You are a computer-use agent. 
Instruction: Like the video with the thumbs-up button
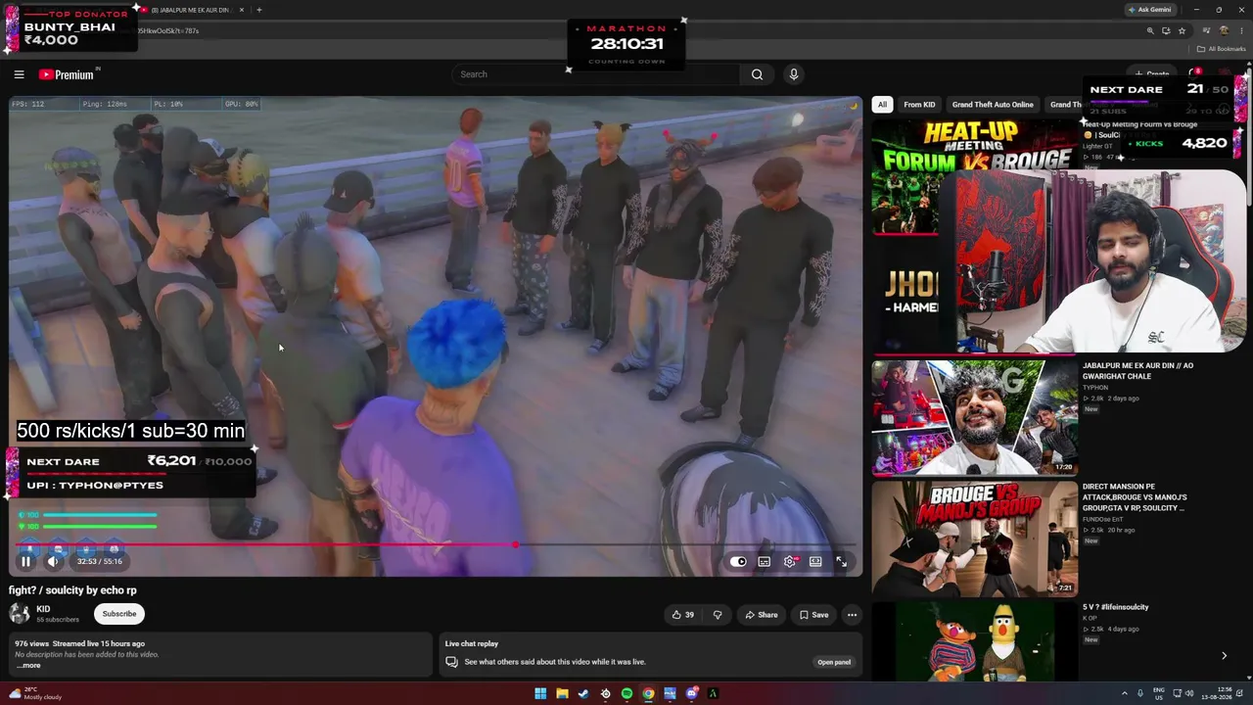(x=682, y=615)
